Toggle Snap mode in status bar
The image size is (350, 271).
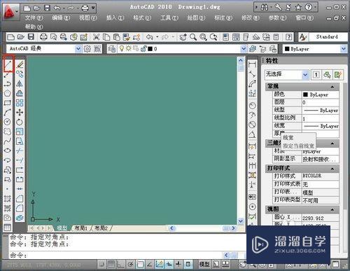coord(101,264)
